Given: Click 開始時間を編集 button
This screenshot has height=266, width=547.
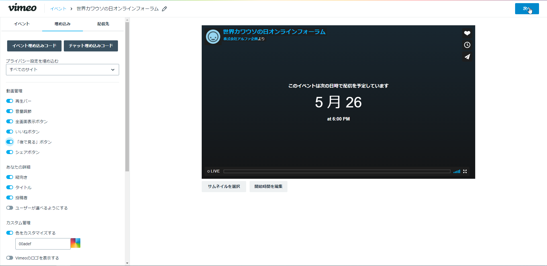Looking at the screenshot, I should [268, 186].
